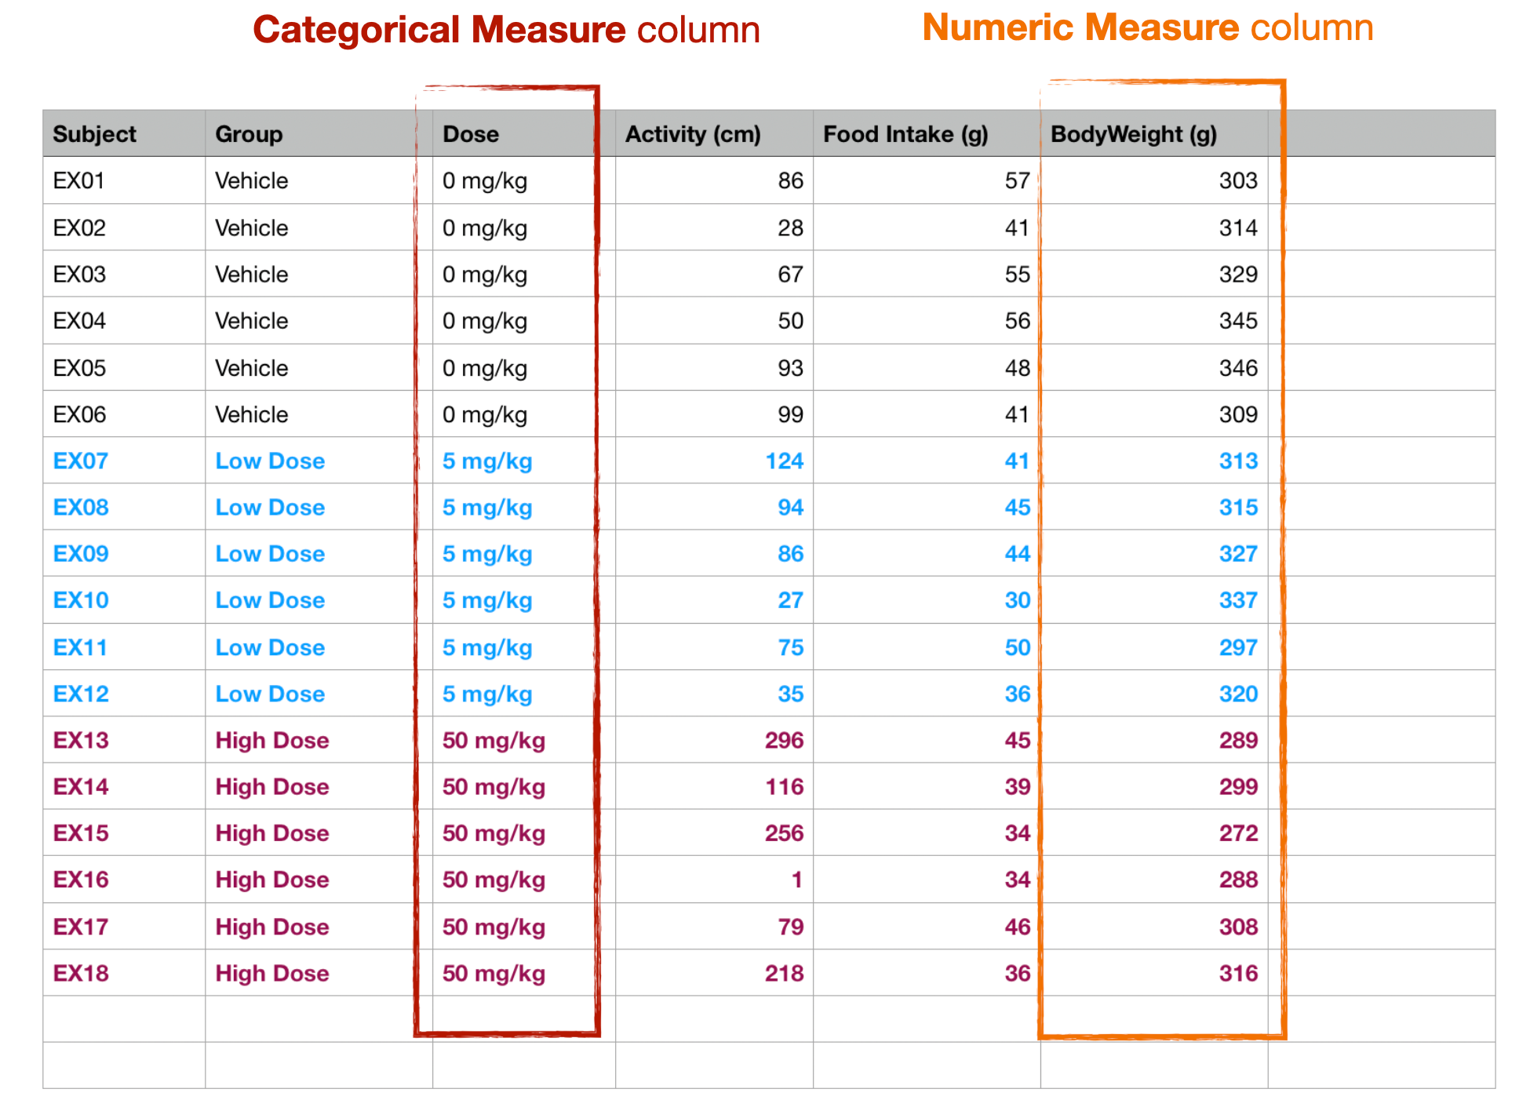
Task: Click the BodyWeight (g) column header
Action: coord(1154,133)
